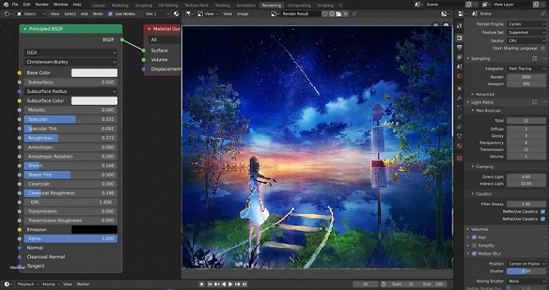Click the current frame 92 field
This screenshot has height=290, width=549.
(x=366, y=284)
